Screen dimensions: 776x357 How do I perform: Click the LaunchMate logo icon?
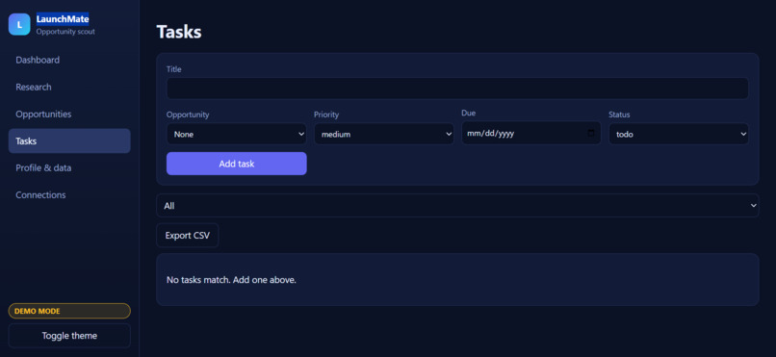pos(19,24)
